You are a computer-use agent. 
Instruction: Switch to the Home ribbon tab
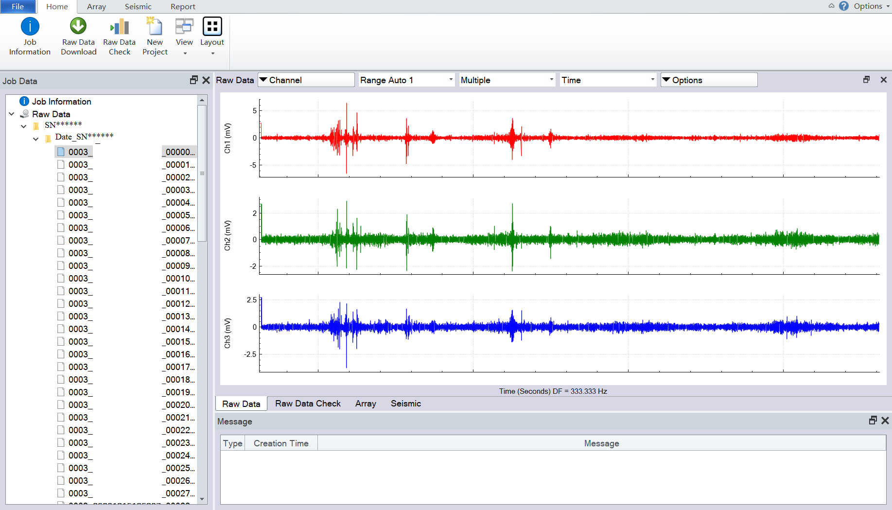pos(57,6)
